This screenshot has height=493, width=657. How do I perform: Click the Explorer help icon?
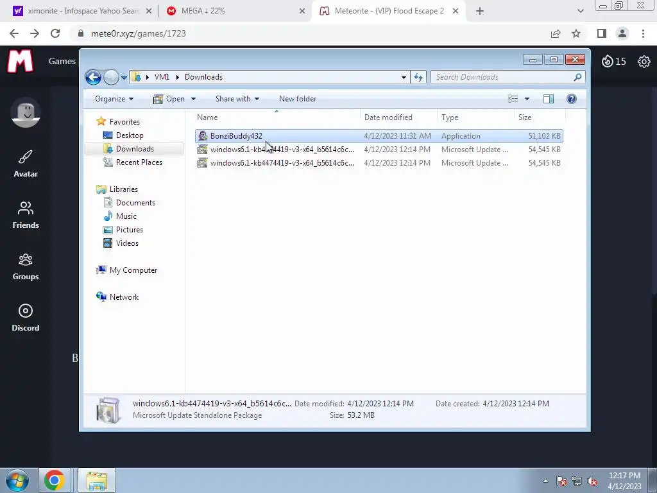pyautogui.click(x=572, y=99)
